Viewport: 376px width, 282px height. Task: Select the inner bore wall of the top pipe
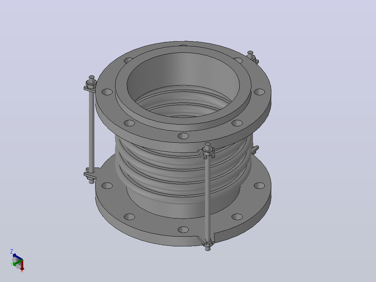pyautogui.click(x=183, y=72)
